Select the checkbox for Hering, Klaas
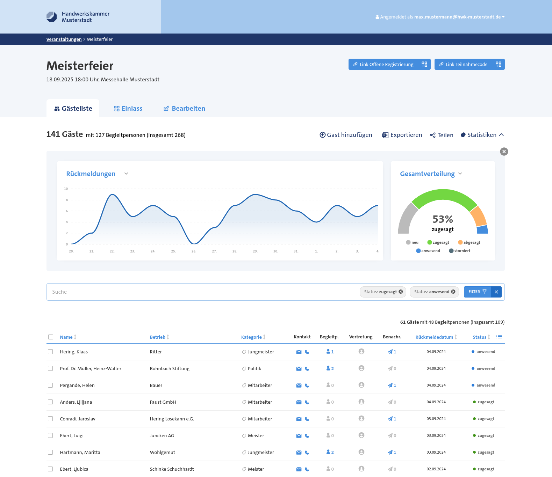The image size is (552, 477). coord(50,352)
